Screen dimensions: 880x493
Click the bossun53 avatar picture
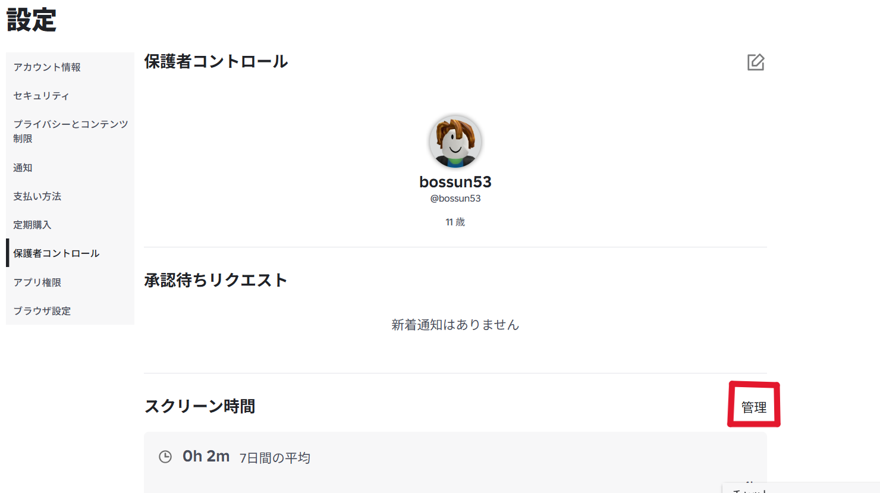pyautogui.click(x=455, y=142)
